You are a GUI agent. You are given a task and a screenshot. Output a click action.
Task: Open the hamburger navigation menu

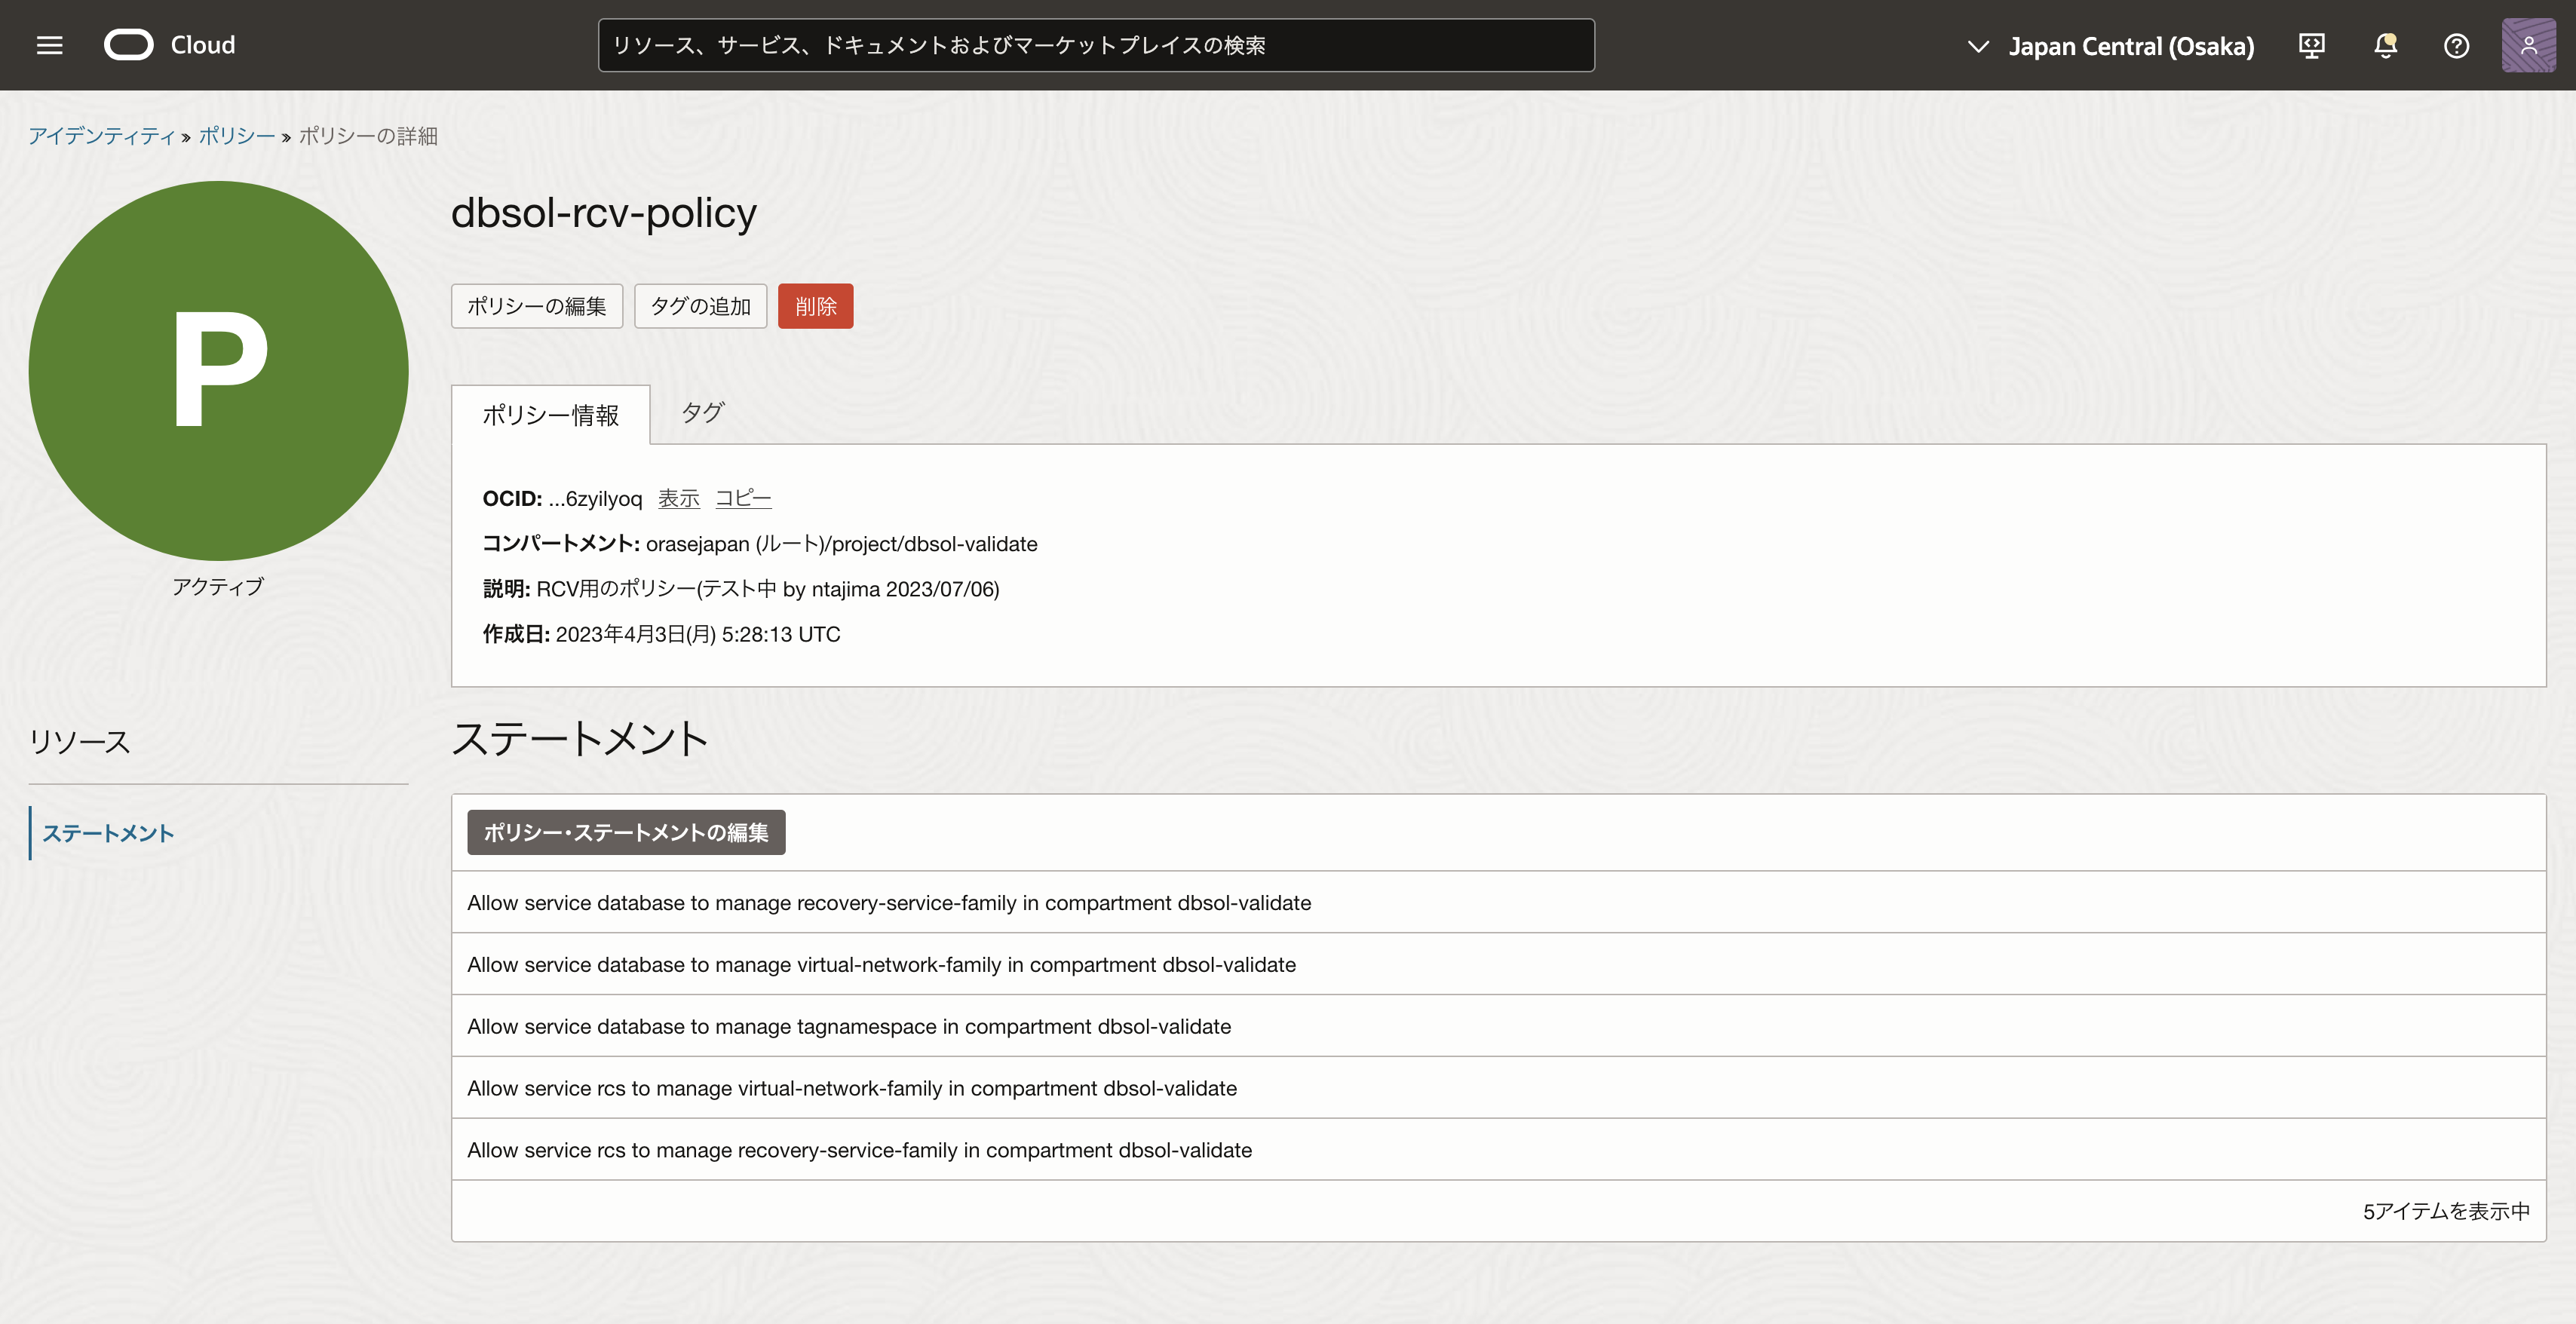pyautogui.click(x=49, y=45)
